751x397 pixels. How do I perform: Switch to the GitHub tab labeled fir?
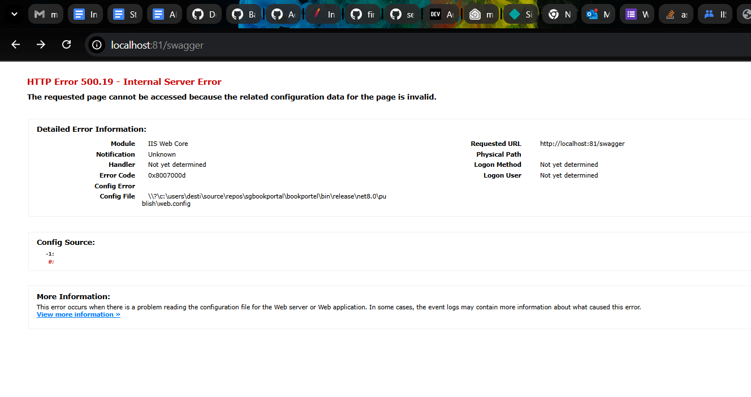[362, 14]
